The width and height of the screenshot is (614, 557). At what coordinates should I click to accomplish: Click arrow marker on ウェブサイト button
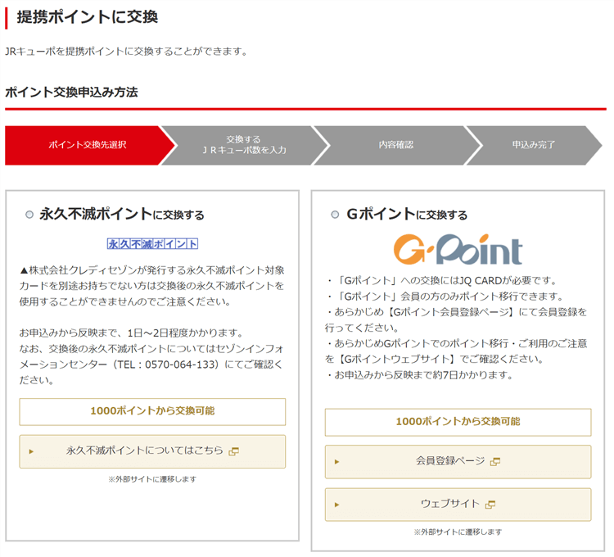[x=336, y=505]
